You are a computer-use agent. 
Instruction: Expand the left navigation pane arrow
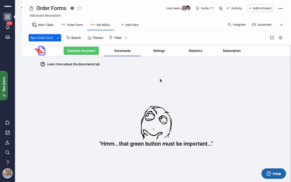click(21, 8)
